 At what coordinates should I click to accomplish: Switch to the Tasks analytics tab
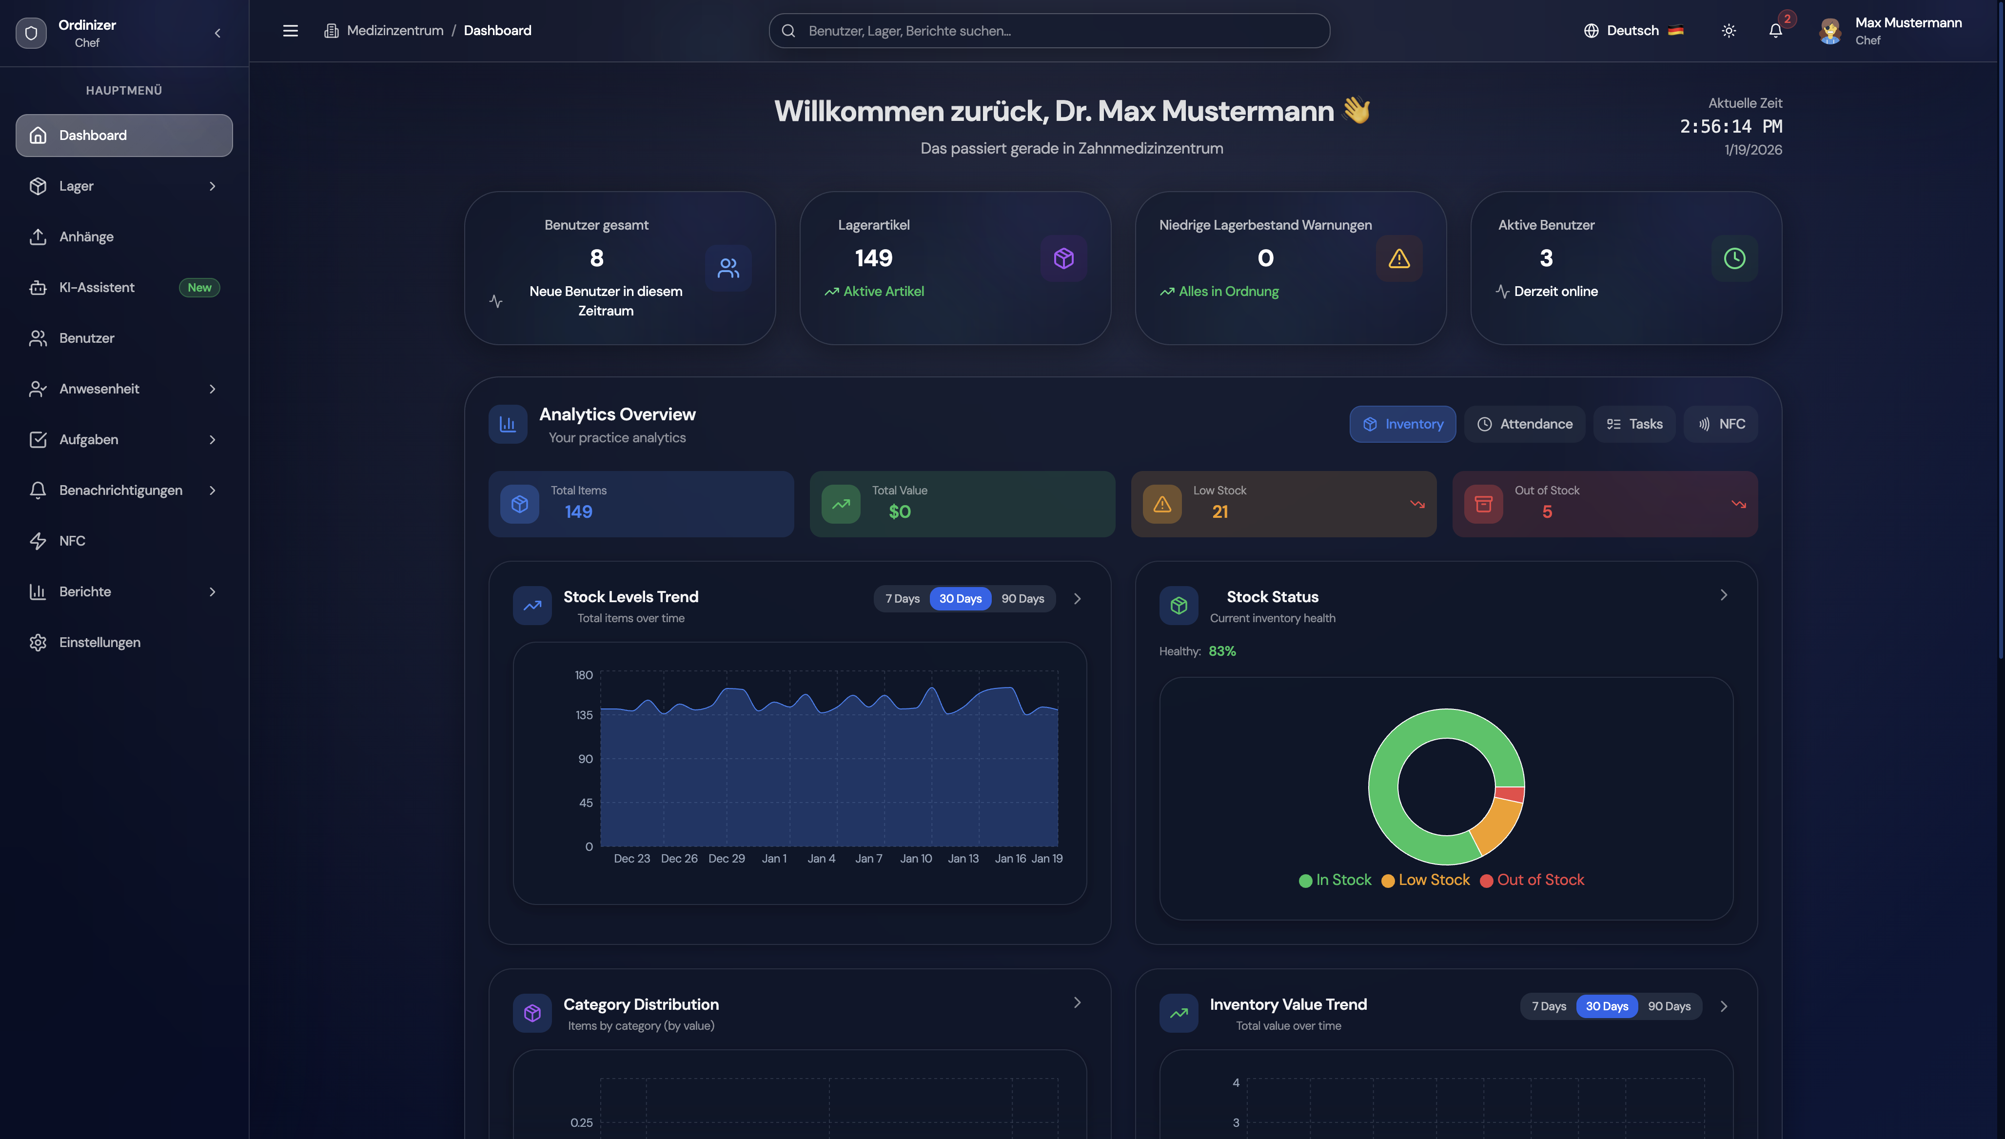[x=1634, y=424]
